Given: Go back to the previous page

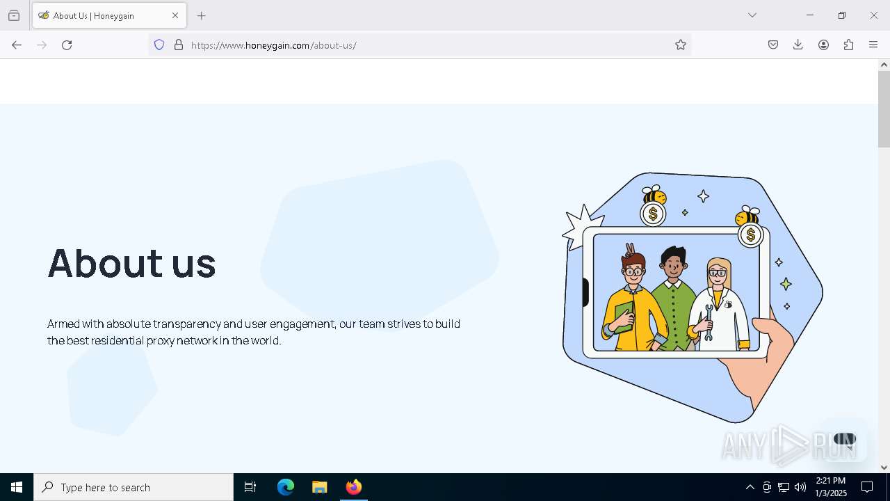Looking at the screenshot, I should point(17,45).
